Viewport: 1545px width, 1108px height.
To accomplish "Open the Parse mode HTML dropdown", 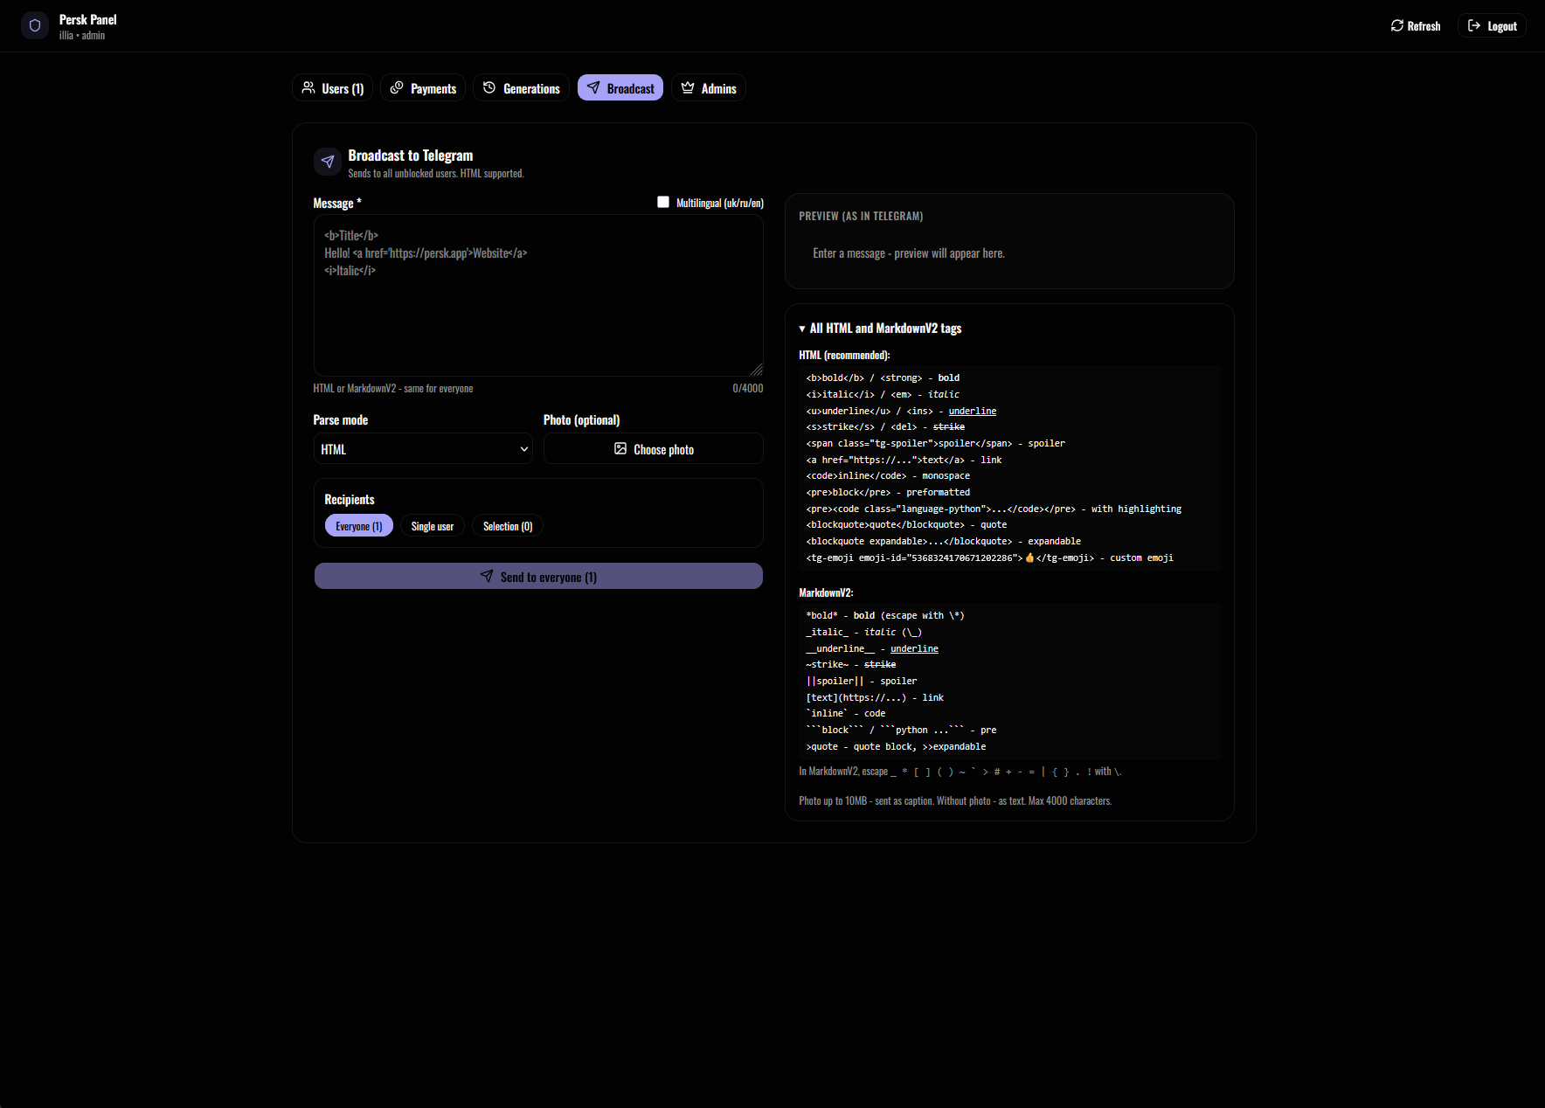I will click(423, 448).
